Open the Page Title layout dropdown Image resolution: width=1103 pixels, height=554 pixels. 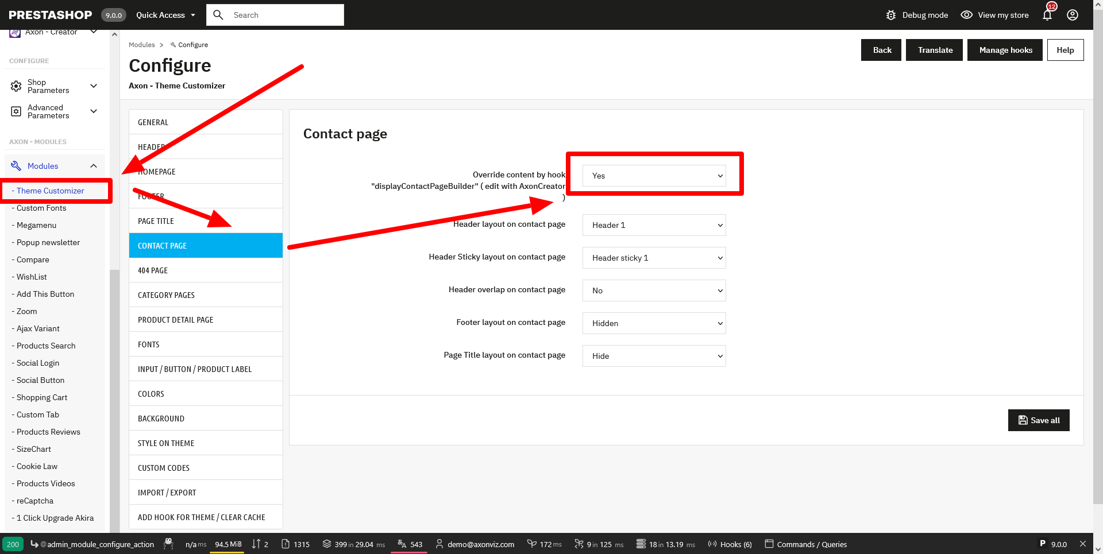654,356
